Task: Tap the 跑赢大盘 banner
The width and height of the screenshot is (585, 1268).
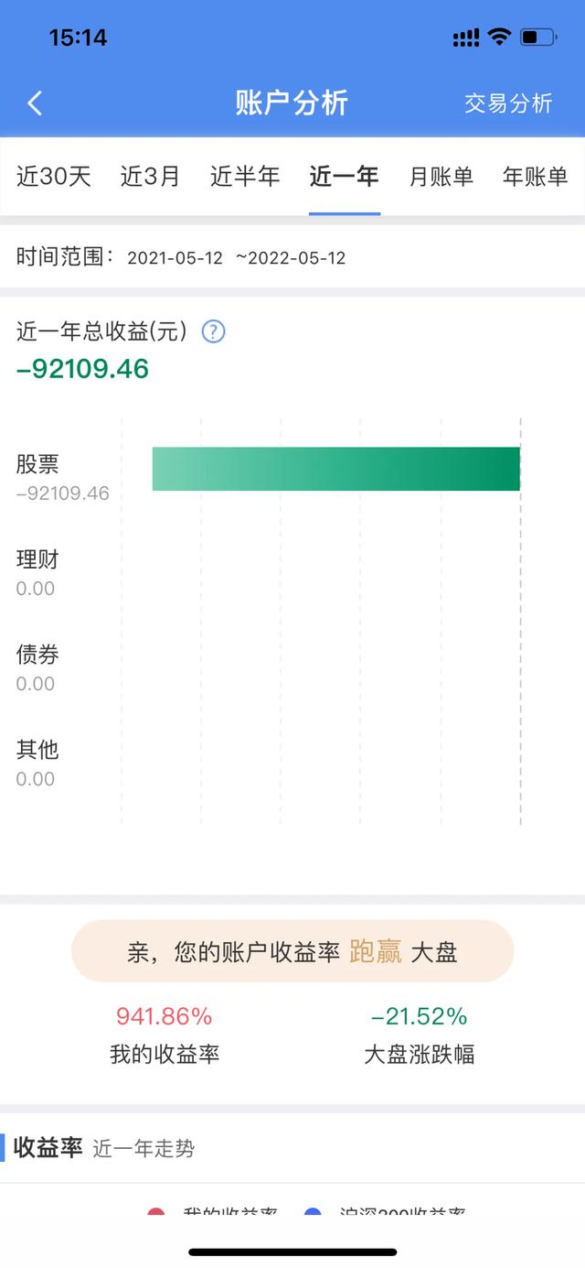Action: click(x=292, y=952)
